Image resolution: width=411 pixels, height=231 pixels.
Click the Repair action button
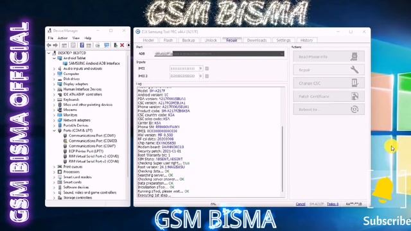pos(329,70)
